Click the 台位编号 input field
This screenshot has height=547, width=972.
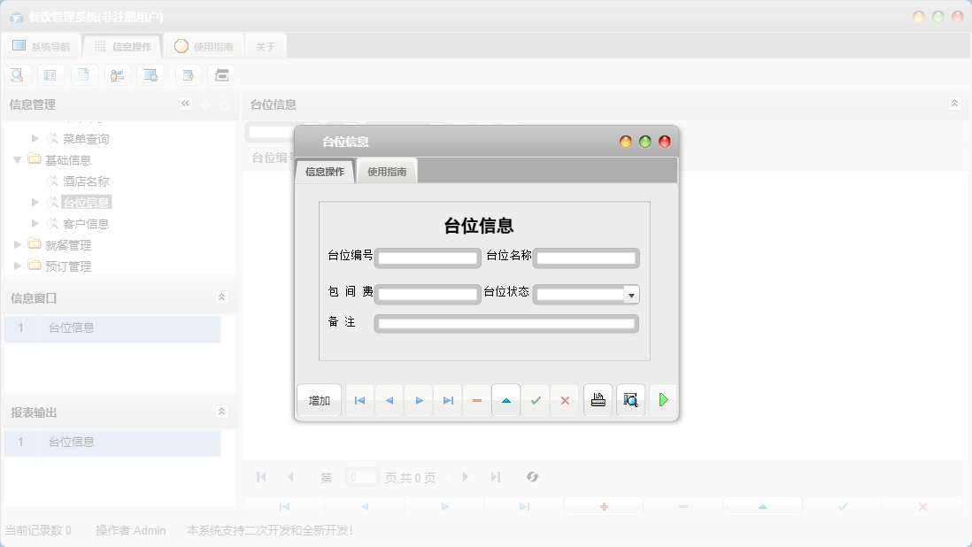[x=428, y=258]
